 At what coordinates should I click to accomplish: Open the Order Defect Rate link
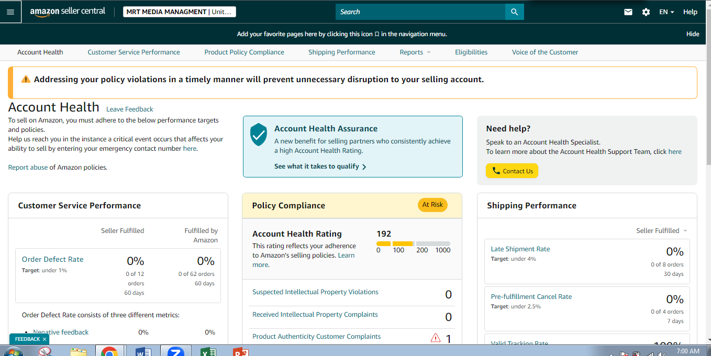tap(52, 259)
